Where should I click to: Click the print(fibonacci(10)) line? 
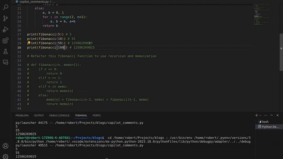coord(51,38)
